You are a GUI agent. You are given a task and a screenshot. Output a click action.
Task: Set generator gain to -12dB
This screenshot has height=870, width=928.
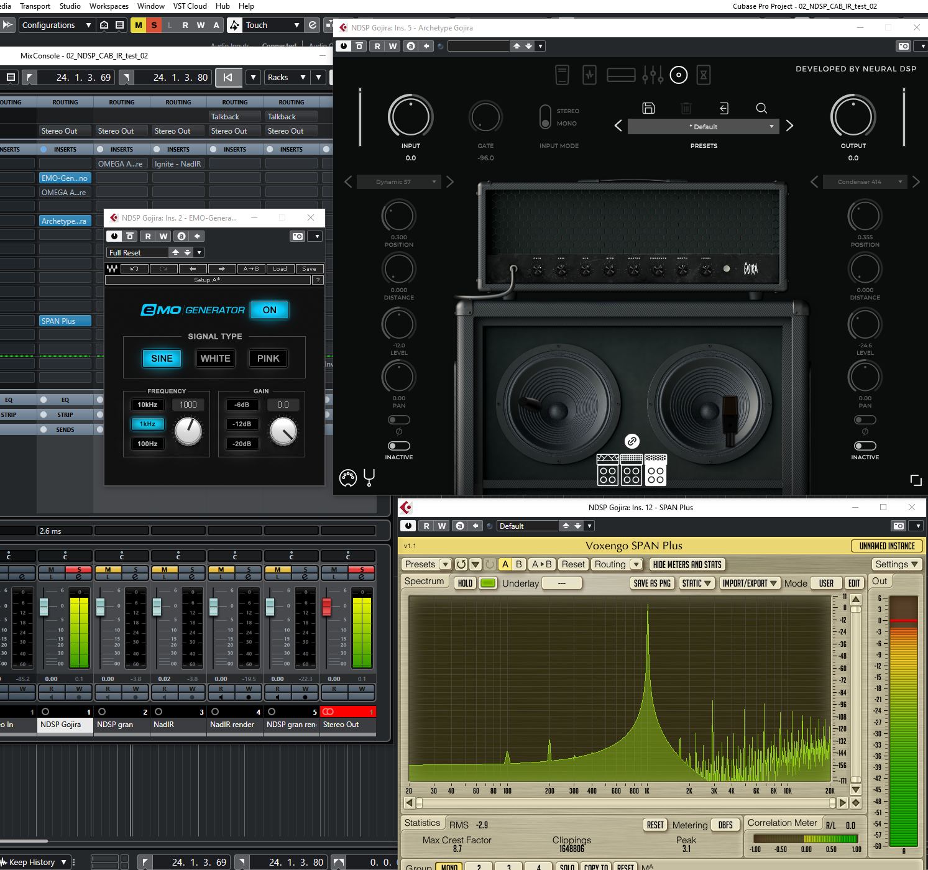(242, 424)
